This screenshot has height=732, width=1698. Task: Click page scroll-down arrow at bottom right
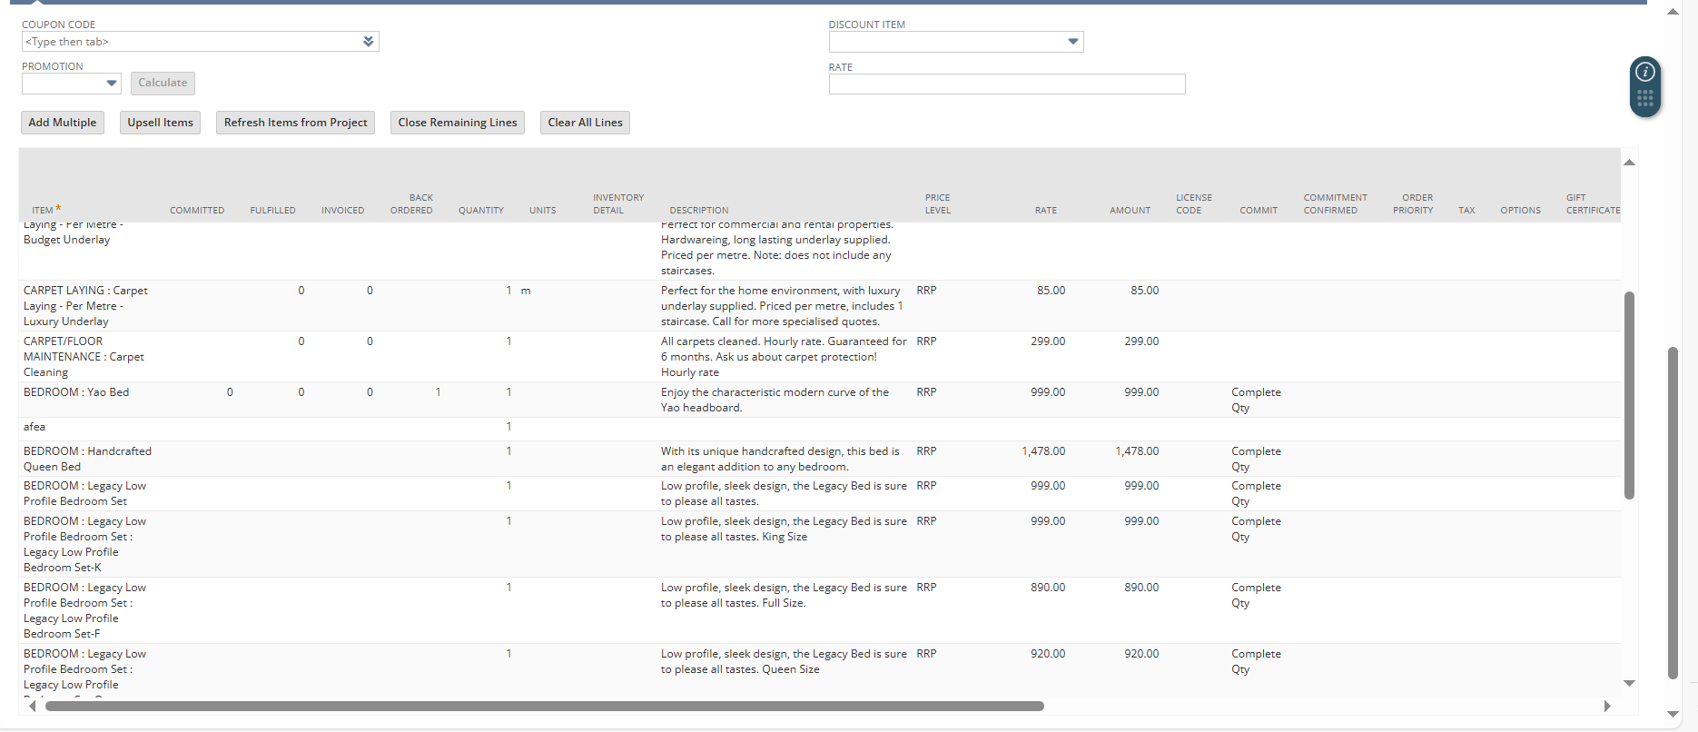(x=1673, y=714)
